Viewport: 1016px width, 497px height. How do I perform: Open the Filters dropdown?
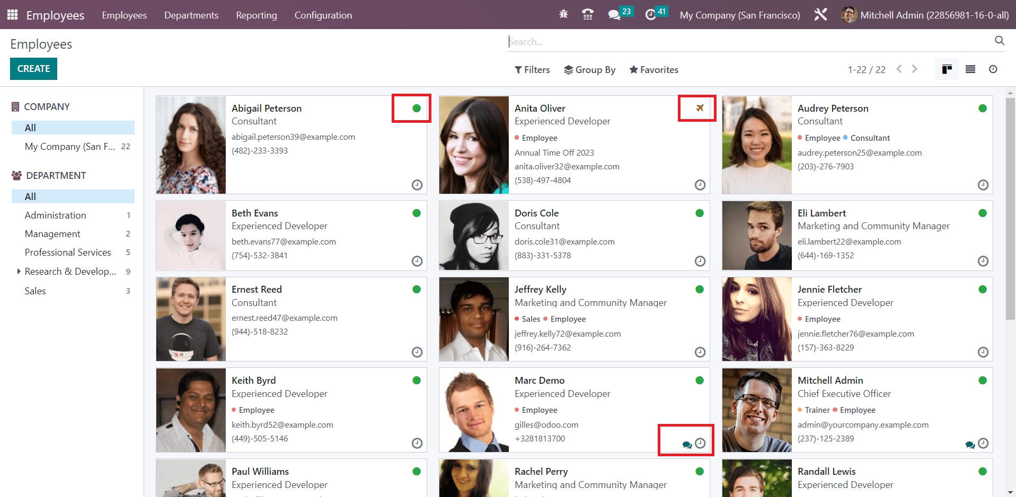pos(532,70)
